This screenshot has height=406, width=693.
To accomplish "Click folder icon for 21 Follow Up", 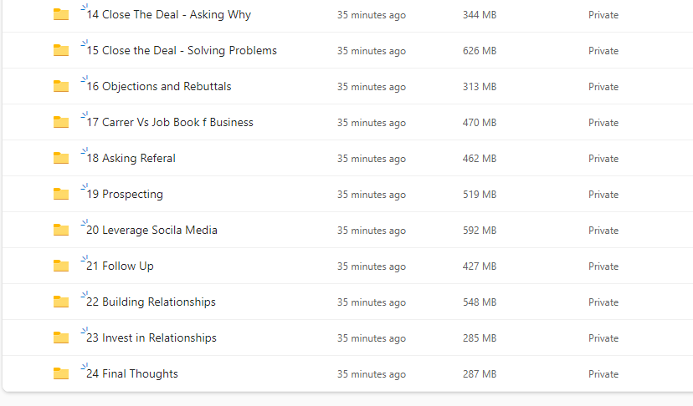I will coord(61,266).
